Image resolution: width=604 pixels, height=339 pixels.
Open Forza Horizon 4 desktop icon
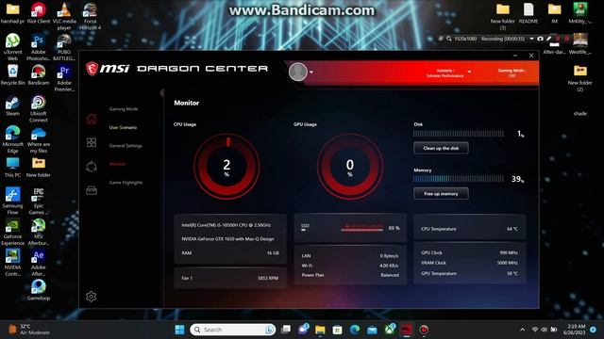point(91,16)
